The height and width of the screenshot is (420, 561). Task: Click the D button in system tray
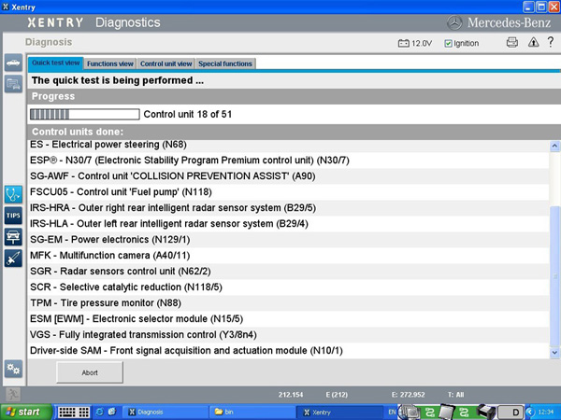(511, 413)
